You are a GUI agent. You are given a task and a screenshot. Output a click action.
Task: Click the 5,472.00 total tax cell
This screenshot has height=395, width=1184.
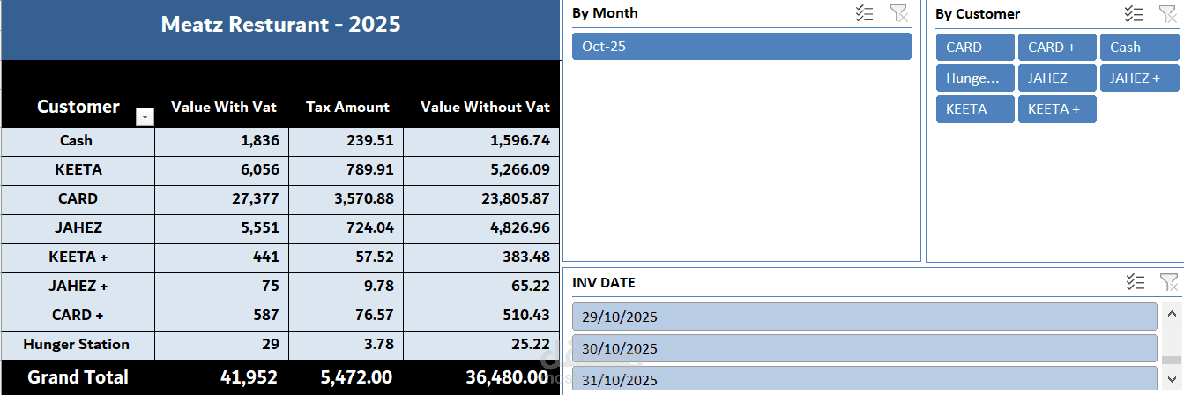(346, 377)
